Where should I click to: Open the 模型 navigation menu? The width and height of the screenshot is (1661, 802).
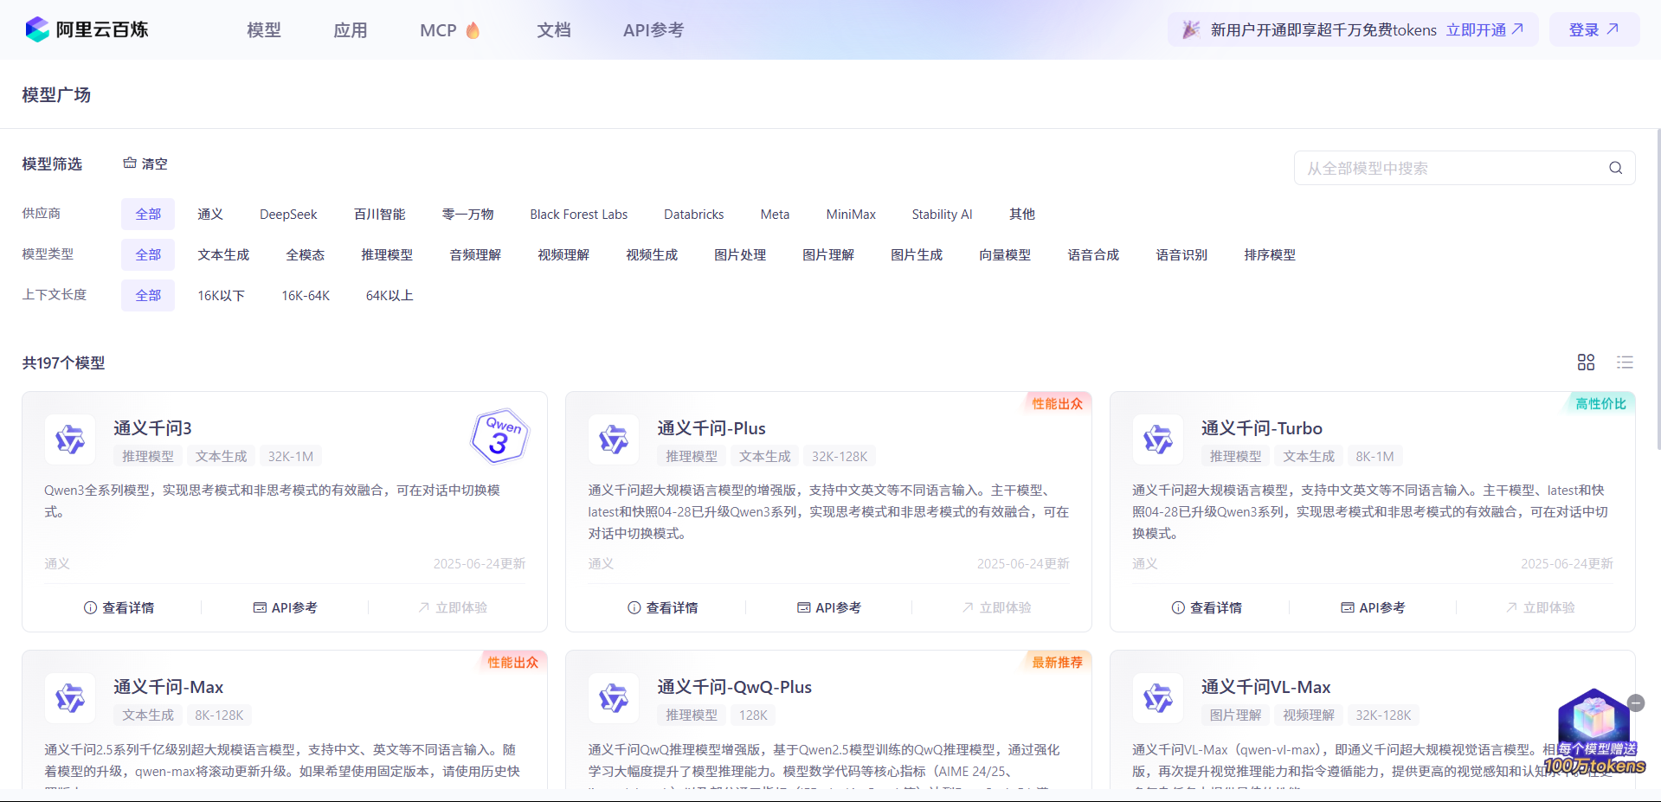263,30
